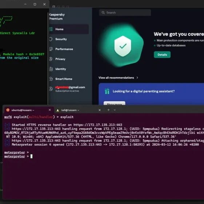Open View all recommendations link
The height and width of the screenshot is (204, 204).
(x=116, y=78)
